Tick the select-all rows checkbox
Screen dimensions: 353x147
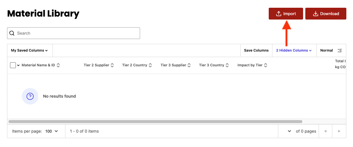tap(13, 65)
